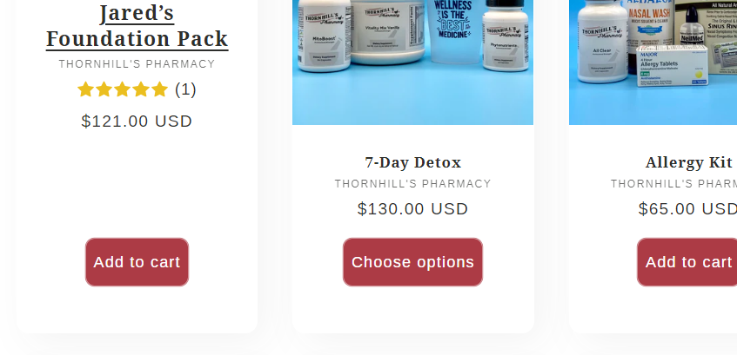Click the five-star rating under Jared's Foundation Pack
737x355 pixels.
122,89
